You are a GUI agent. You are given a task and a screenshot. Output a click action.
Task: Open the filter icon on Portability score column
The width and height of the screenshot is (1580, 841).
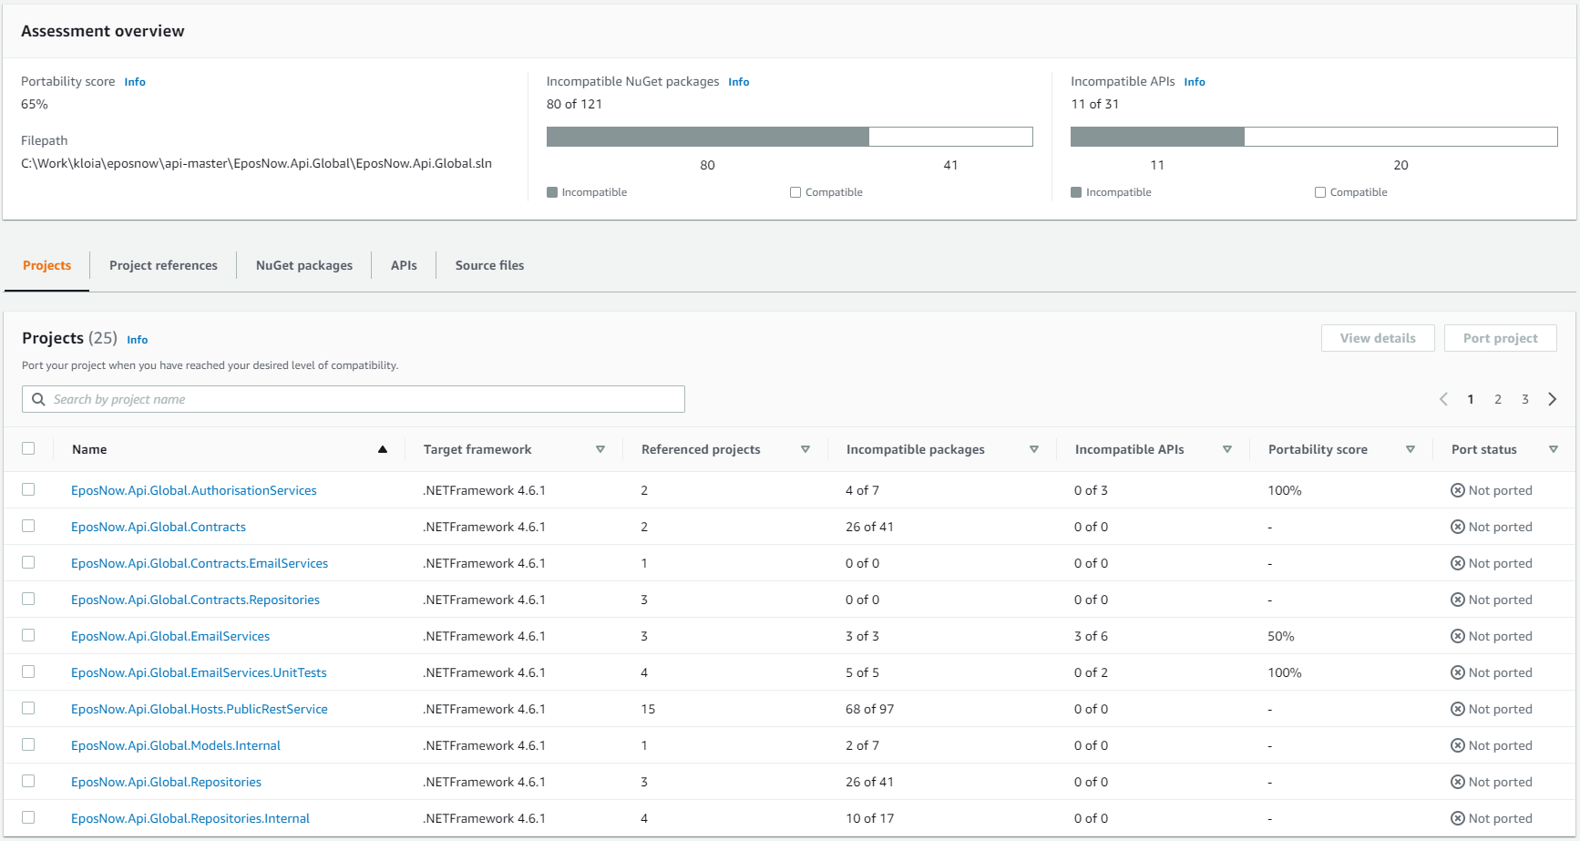[x=1411, y=448]
